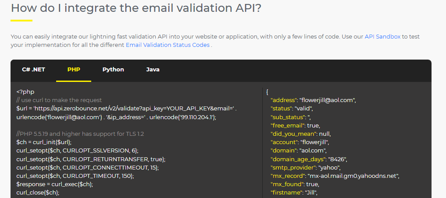Click the curl_exec response line
This screenshot has width=446, height=198.
click(55, 184)
